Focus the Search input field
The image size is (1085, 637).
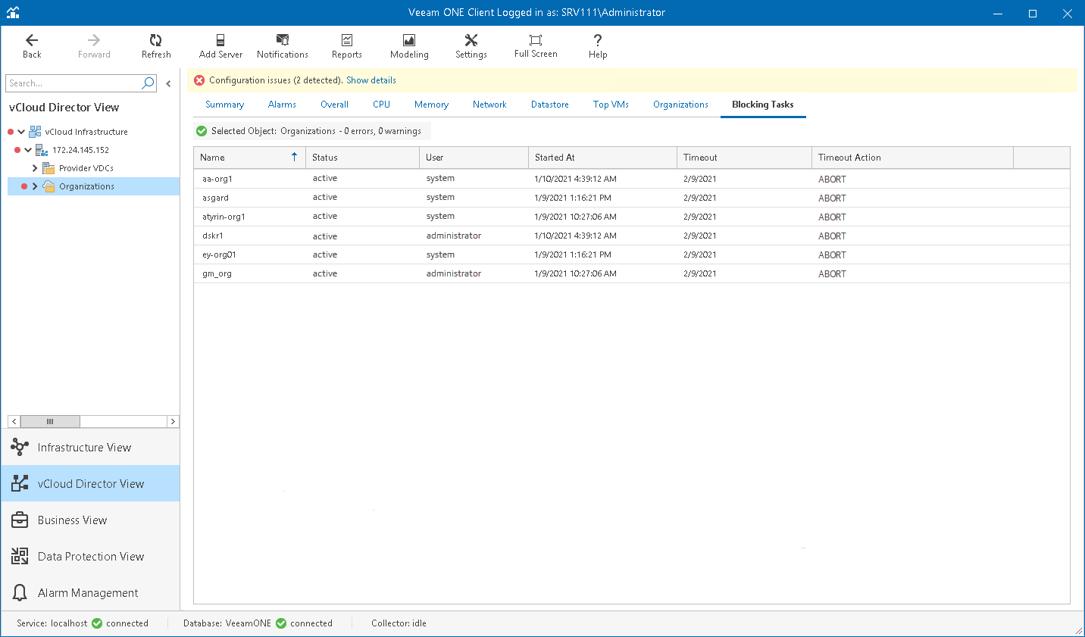pyautogui.click(x=73, y=83)
